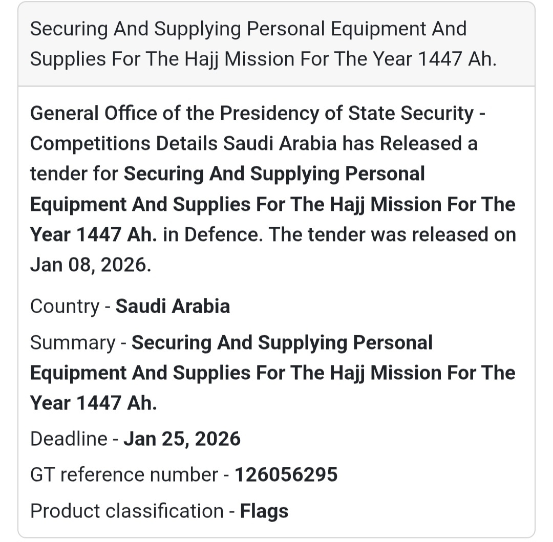Click "Year 1447 Ah." ending the Summary
553x542 pixels.
pyautogui.click(x=93, y=403)
